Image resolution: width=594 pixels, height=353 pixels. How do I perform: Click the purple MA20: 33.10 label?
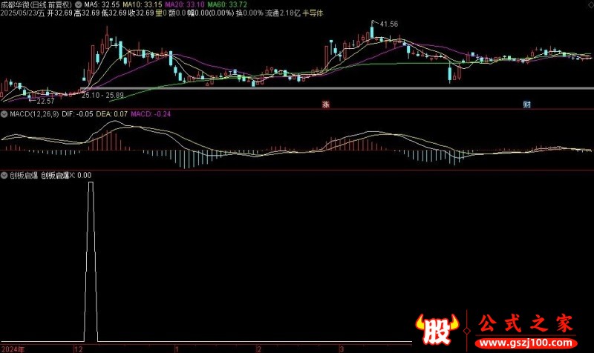click(185, 5)
